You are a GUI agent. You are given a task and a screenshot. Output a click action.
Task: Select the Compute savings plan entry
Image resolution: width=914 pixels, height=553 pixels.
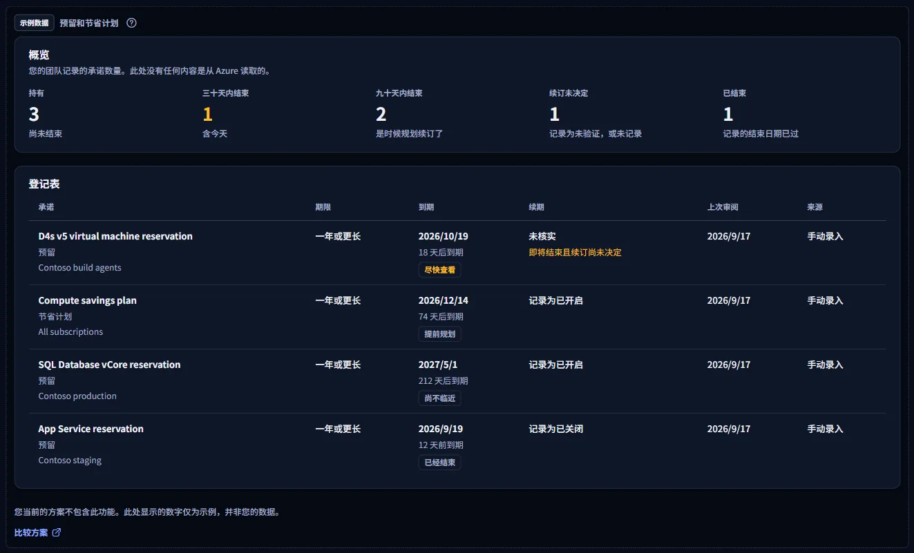(88, 300)
